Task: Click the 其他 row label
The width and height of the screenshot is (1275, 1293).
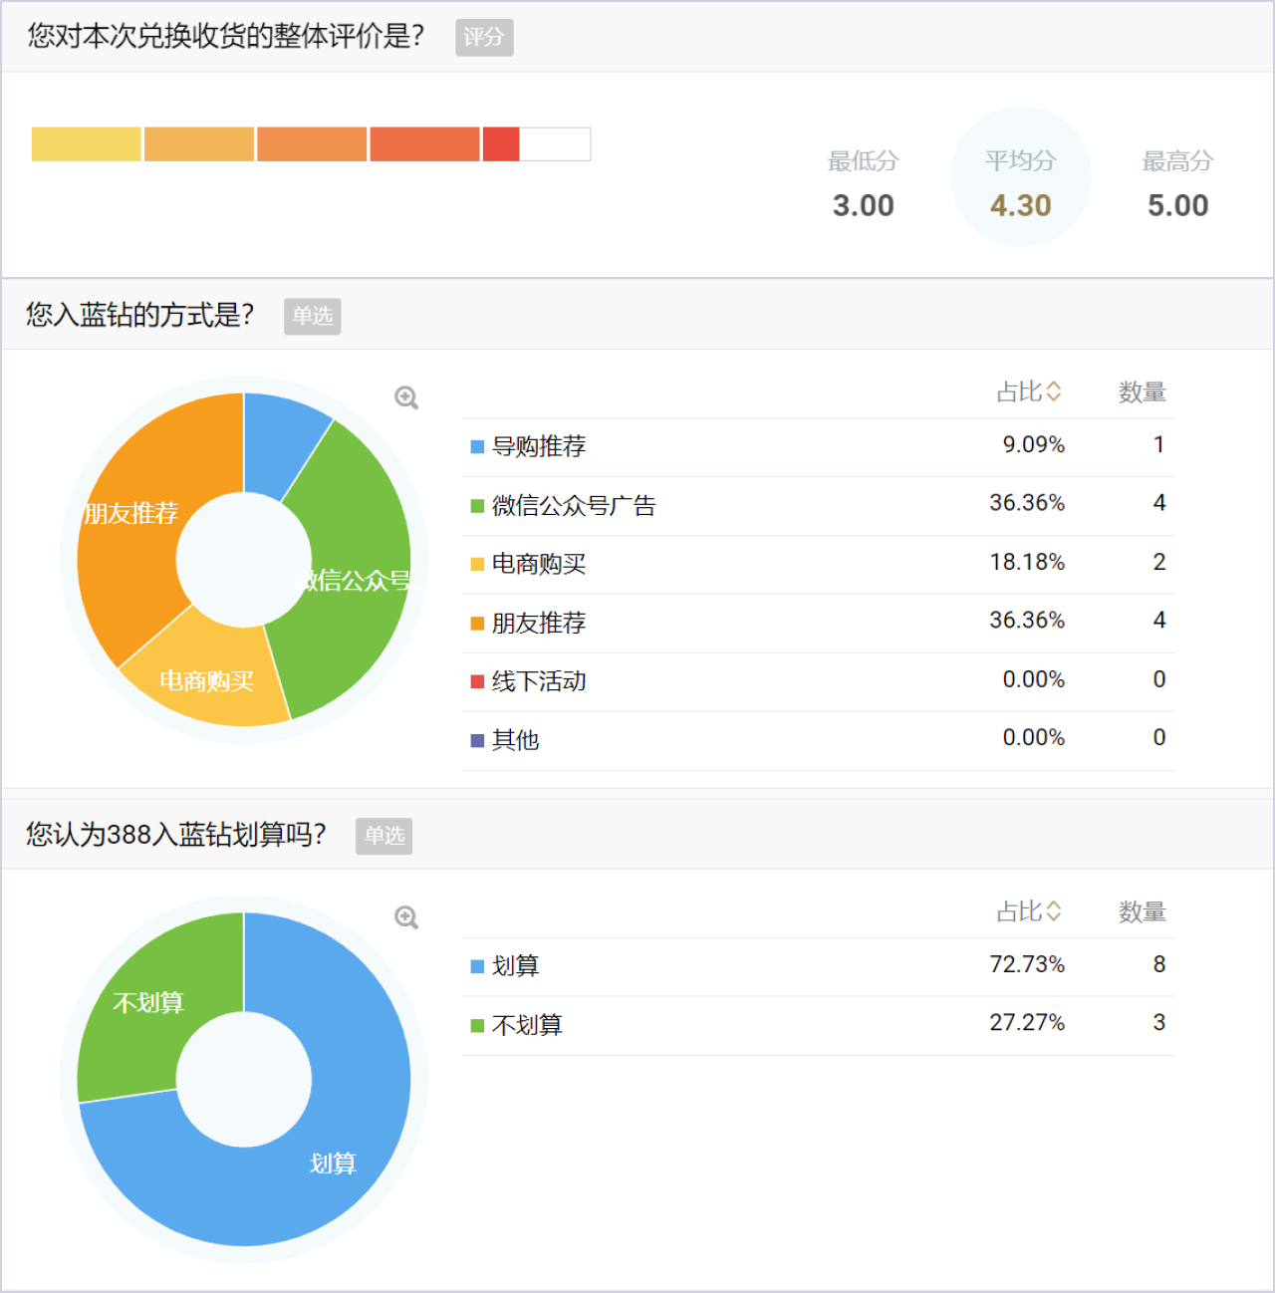Action: click(x=515, y=740)
